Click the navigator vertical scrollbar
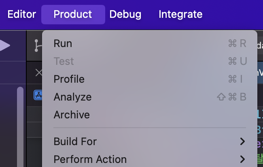The height and width of the screenshot is (167, 263). [20, 126]
